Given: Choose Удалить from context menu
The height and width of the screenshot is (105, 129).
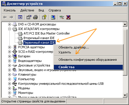Looking at the screenshot, I should point(88,52).
